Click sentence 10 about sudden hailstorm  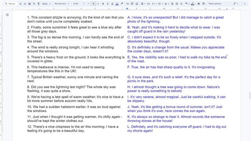pyautogui.click(x=74, y=109)
